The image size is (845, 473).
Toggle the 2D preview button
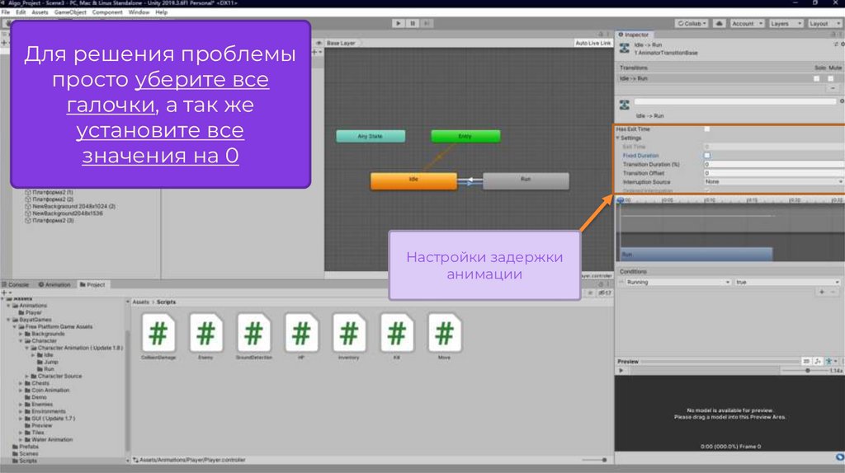[806, 361]
